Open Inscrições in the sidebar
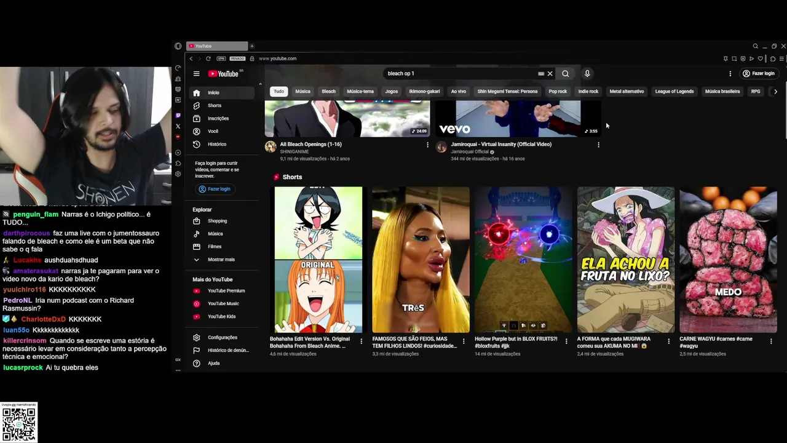 point(222,119)
